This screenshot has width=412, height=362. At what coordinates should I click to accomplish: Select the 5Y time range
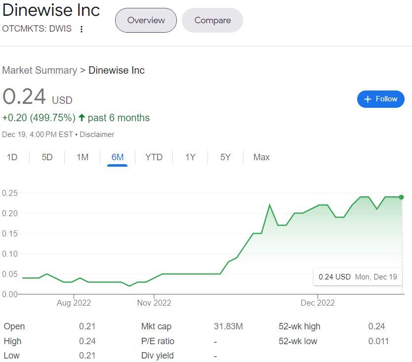point(225,157)
